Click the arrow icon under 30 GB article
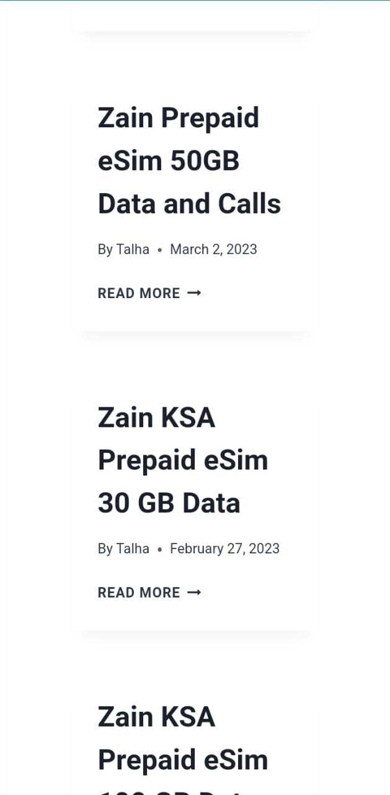390x795 pixels. (x=194, y=593)
